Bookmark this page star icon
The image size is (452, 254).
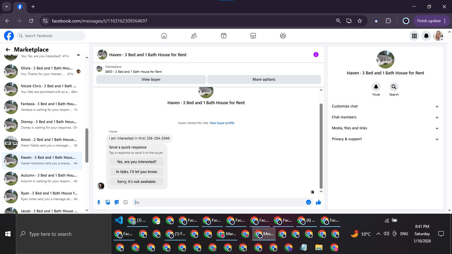pyautogui.click(x=360, y=21)
